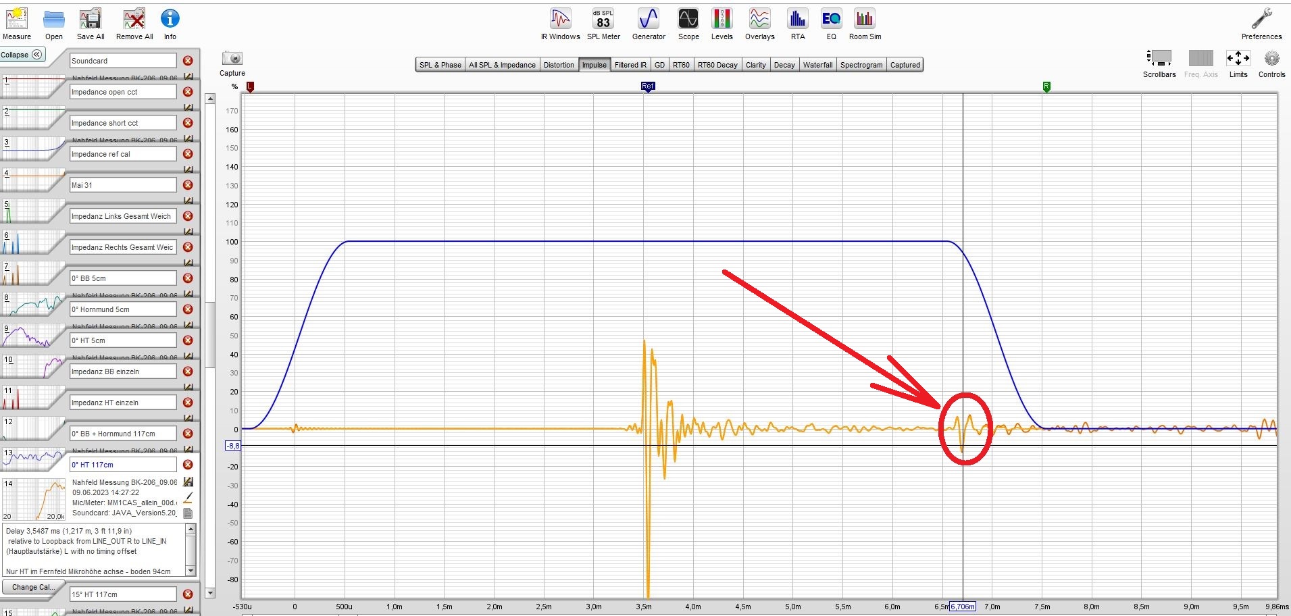Remove all measurements via Remove All

point(134,24)
